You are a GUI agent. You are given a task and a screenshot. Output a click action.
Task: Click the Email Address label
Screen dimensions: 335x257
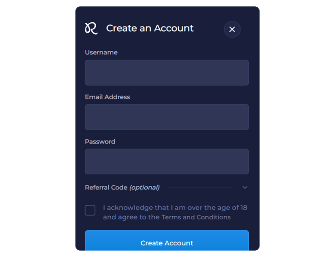pyautogui.click(x=107, y=97)
